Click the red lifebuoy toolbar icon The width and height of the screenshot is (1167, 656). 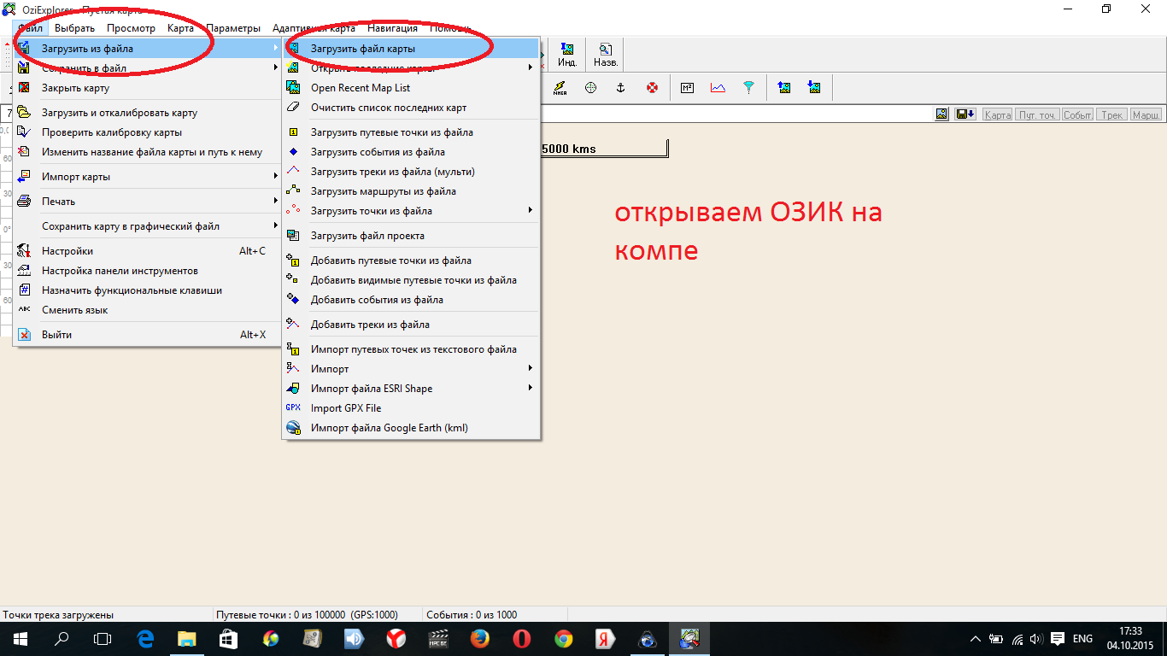(653, 88)
